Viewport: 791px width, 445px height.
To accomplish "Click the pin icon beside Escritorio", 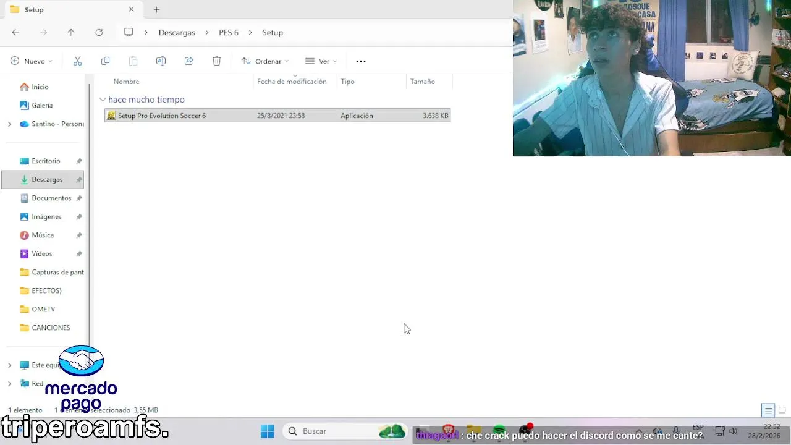I will pyautogui.click(x=79, y=161).
